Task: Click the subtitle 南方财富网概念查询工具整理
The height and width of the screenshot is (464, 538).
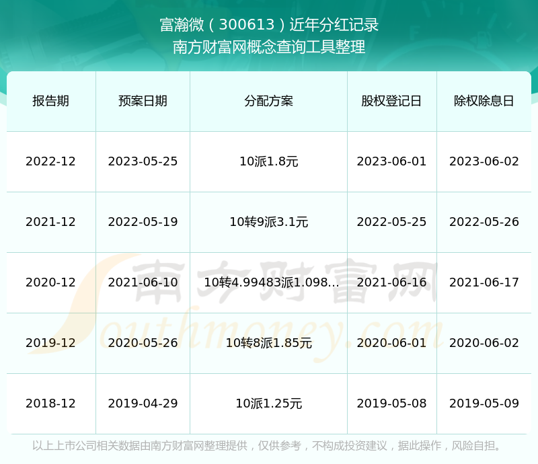Action: 269,47
